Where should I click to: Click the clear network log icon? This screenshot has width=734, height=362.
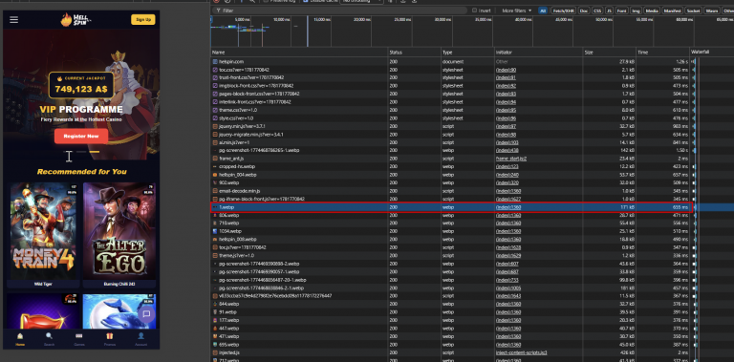227,1
